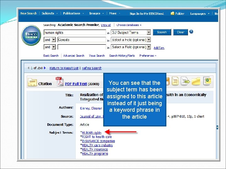Click the PDF Adobe icon
The image size is (226, 169).
click(60, 82)
